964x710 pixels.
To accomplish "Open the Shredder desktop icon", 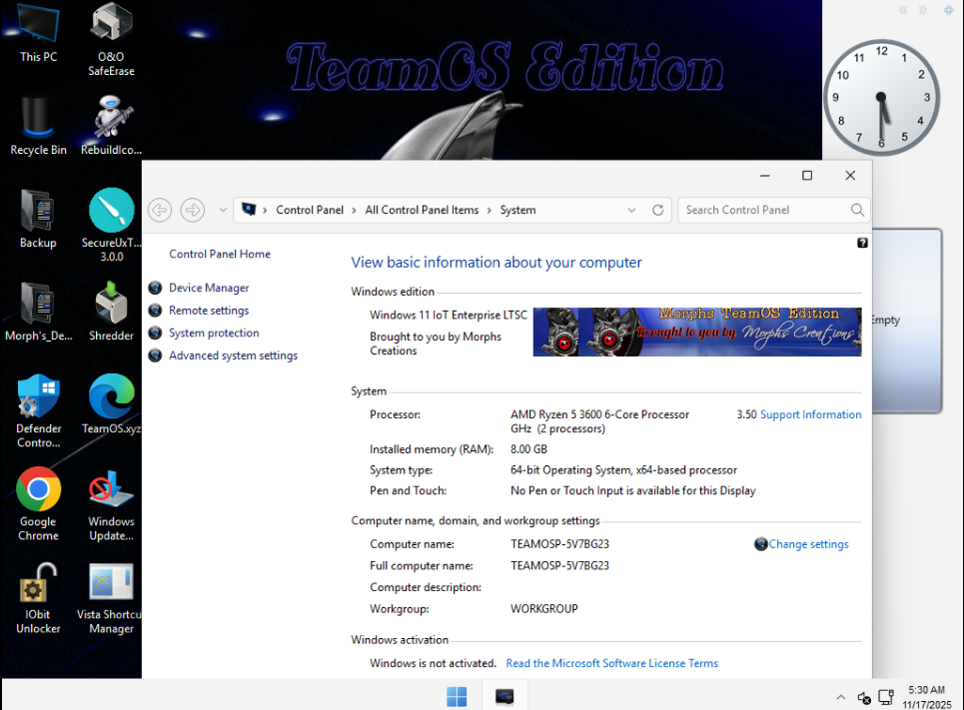I will (111, 305).
